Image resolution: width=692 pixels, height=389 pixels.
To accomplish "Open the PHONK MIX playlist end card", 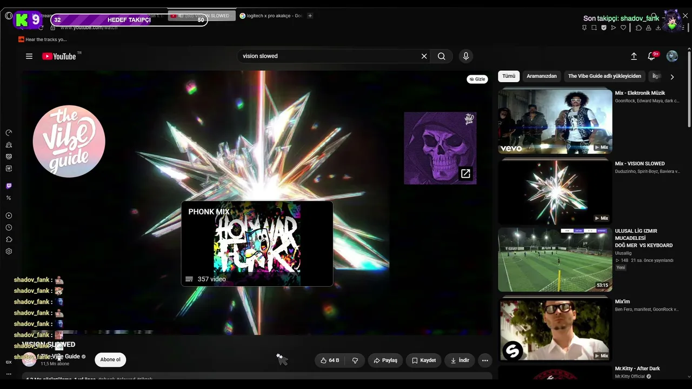I will click(257, 244).
